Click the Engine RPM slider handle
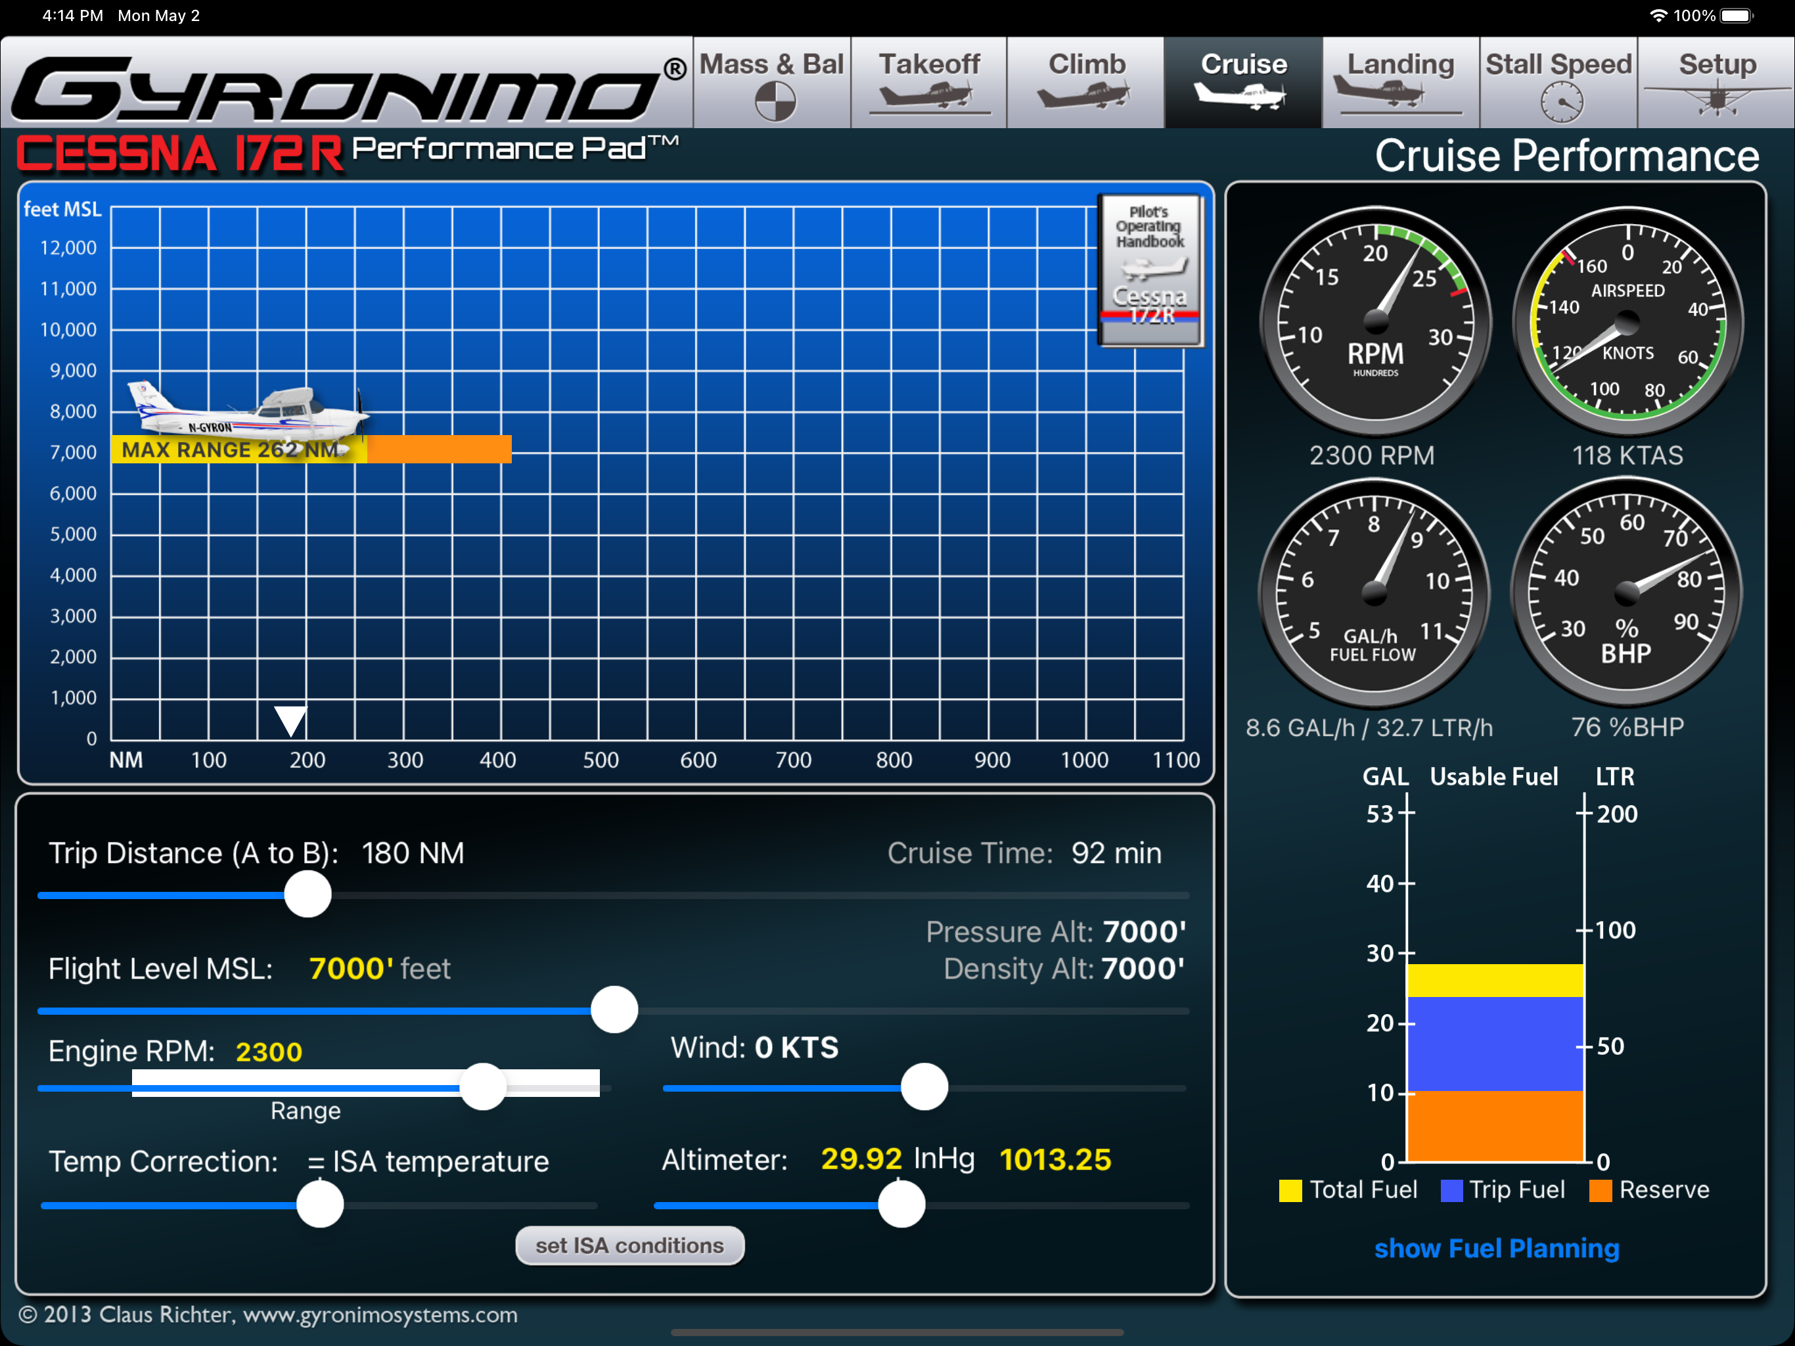The height and width of the screenshot is (1346, 1795). point(483,1086)
